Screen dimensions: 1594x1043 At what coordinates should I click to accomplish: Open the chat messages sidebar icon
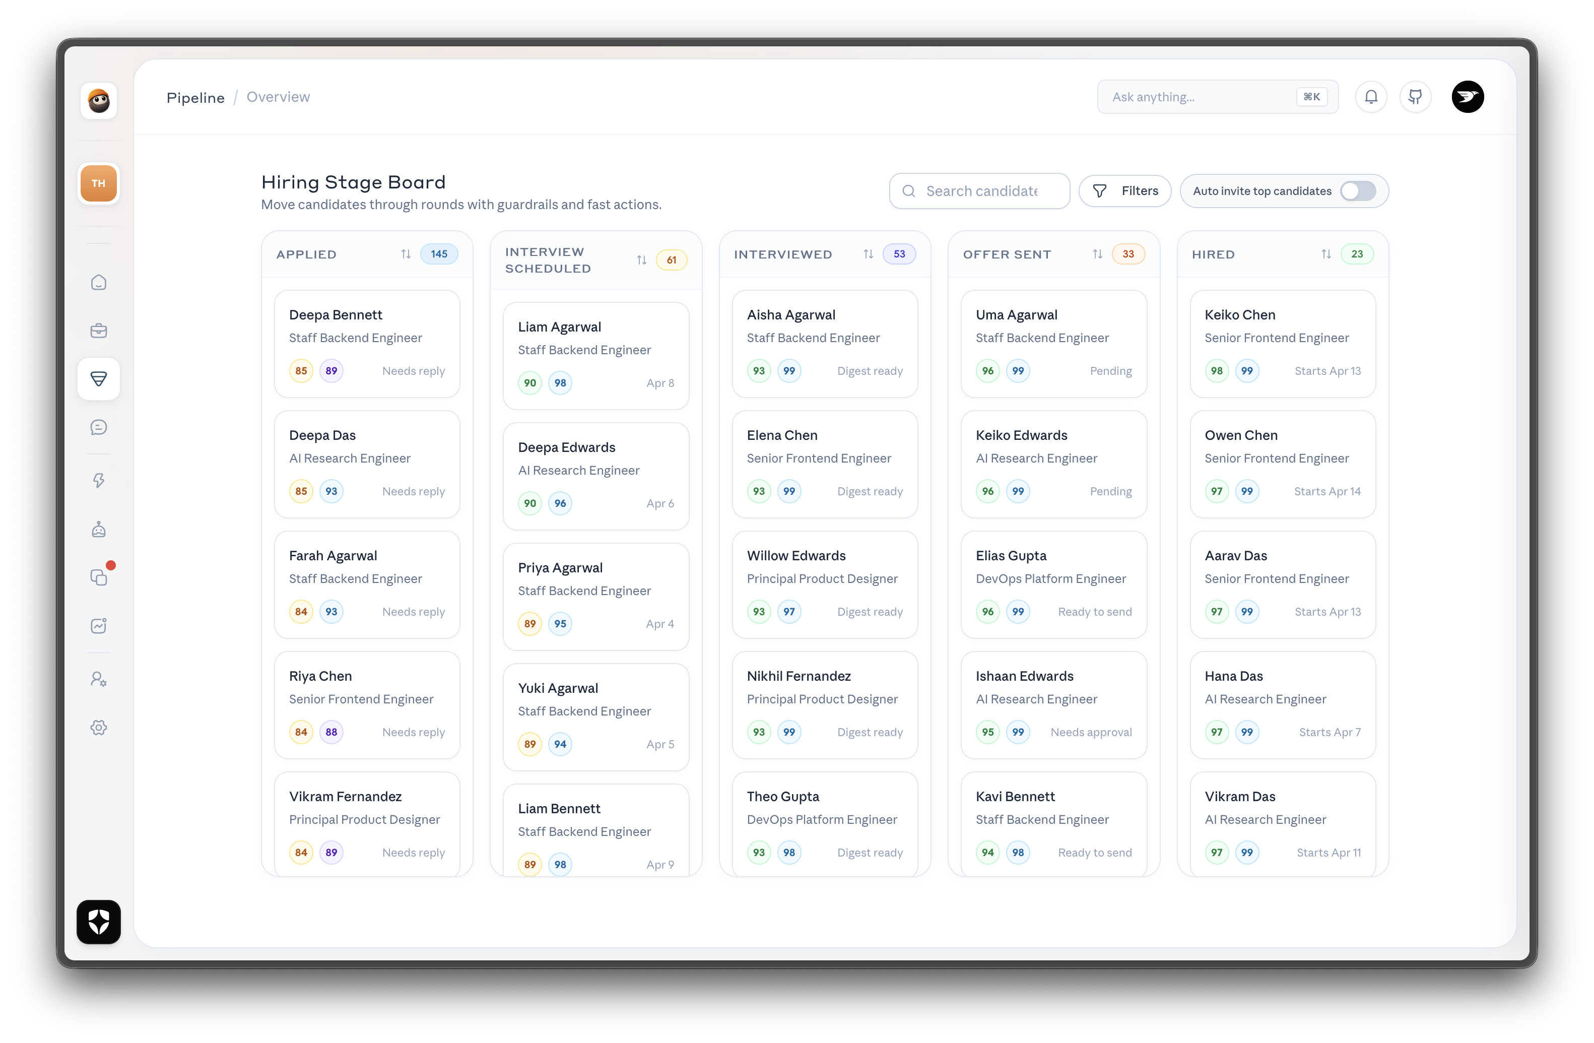point(98,427)
